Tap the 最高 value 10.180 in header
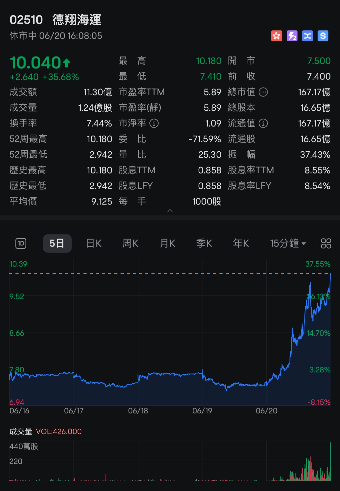Viewport: 340px width, 491px height. [209, 61]
